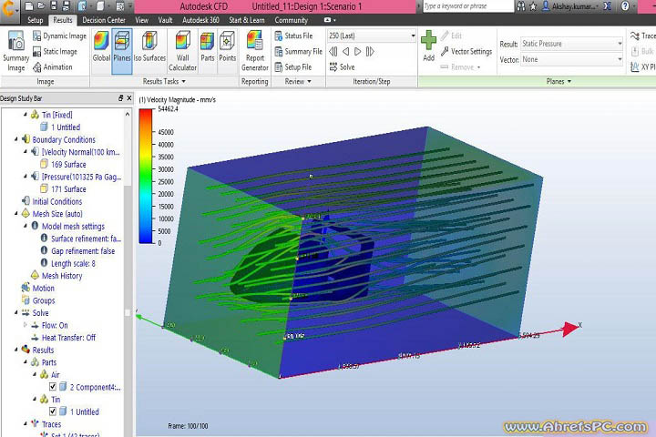The image size is (656, 437).
Task: Click the Dynamic Image button
Action: 59,36
